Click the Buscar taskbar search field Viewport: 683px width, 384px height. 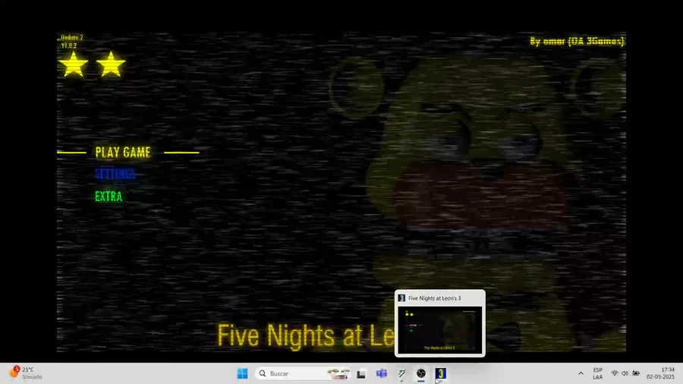303,373
